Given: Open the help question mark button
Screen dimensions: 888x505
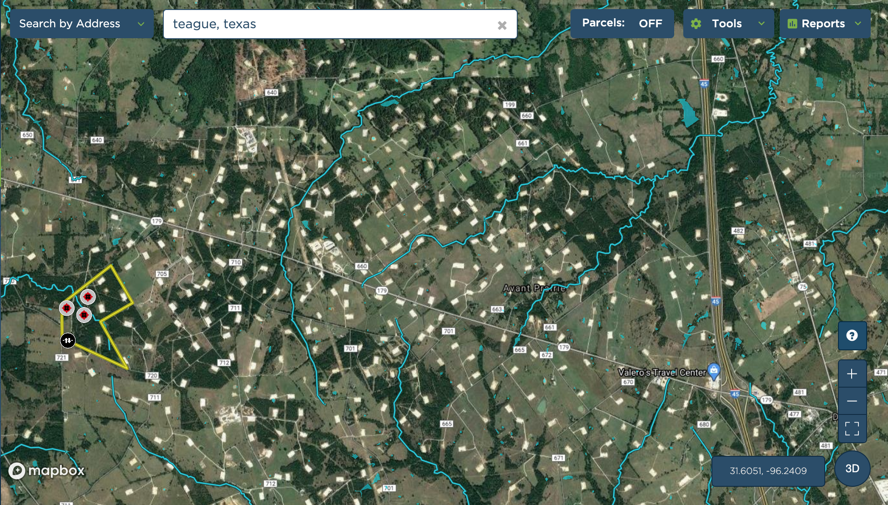Looking at the screenshot, I should [852, 336].
